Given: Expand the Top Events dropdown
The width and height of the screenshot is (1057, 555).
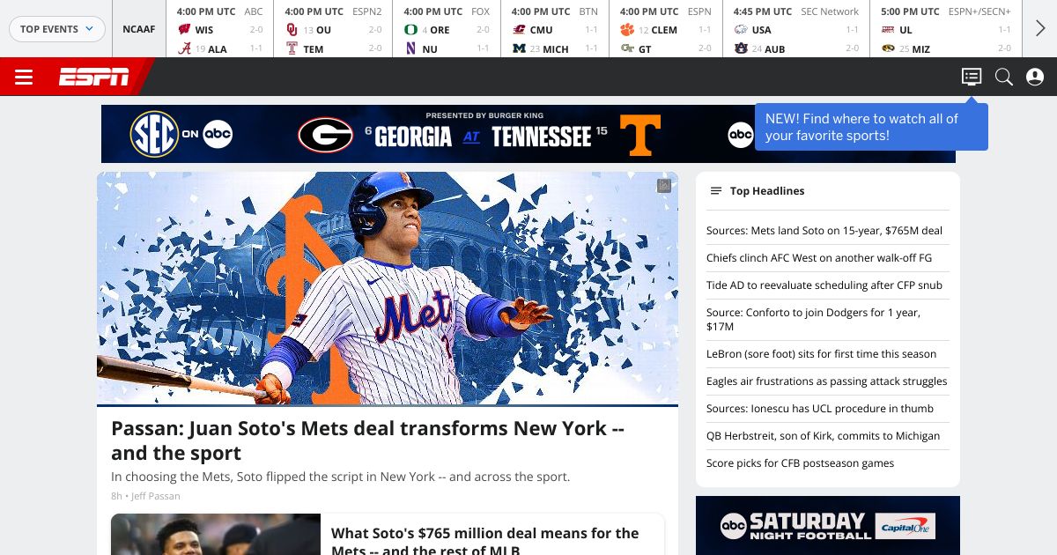Looking at the screenshot, I should (x=57, y=29).
